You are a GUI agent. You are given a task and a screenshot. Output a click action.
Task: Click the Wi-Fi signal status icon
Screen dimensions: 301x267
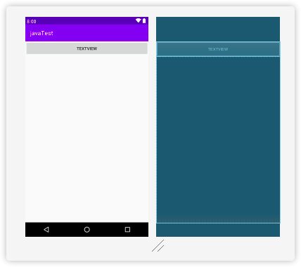pos(139,20)
